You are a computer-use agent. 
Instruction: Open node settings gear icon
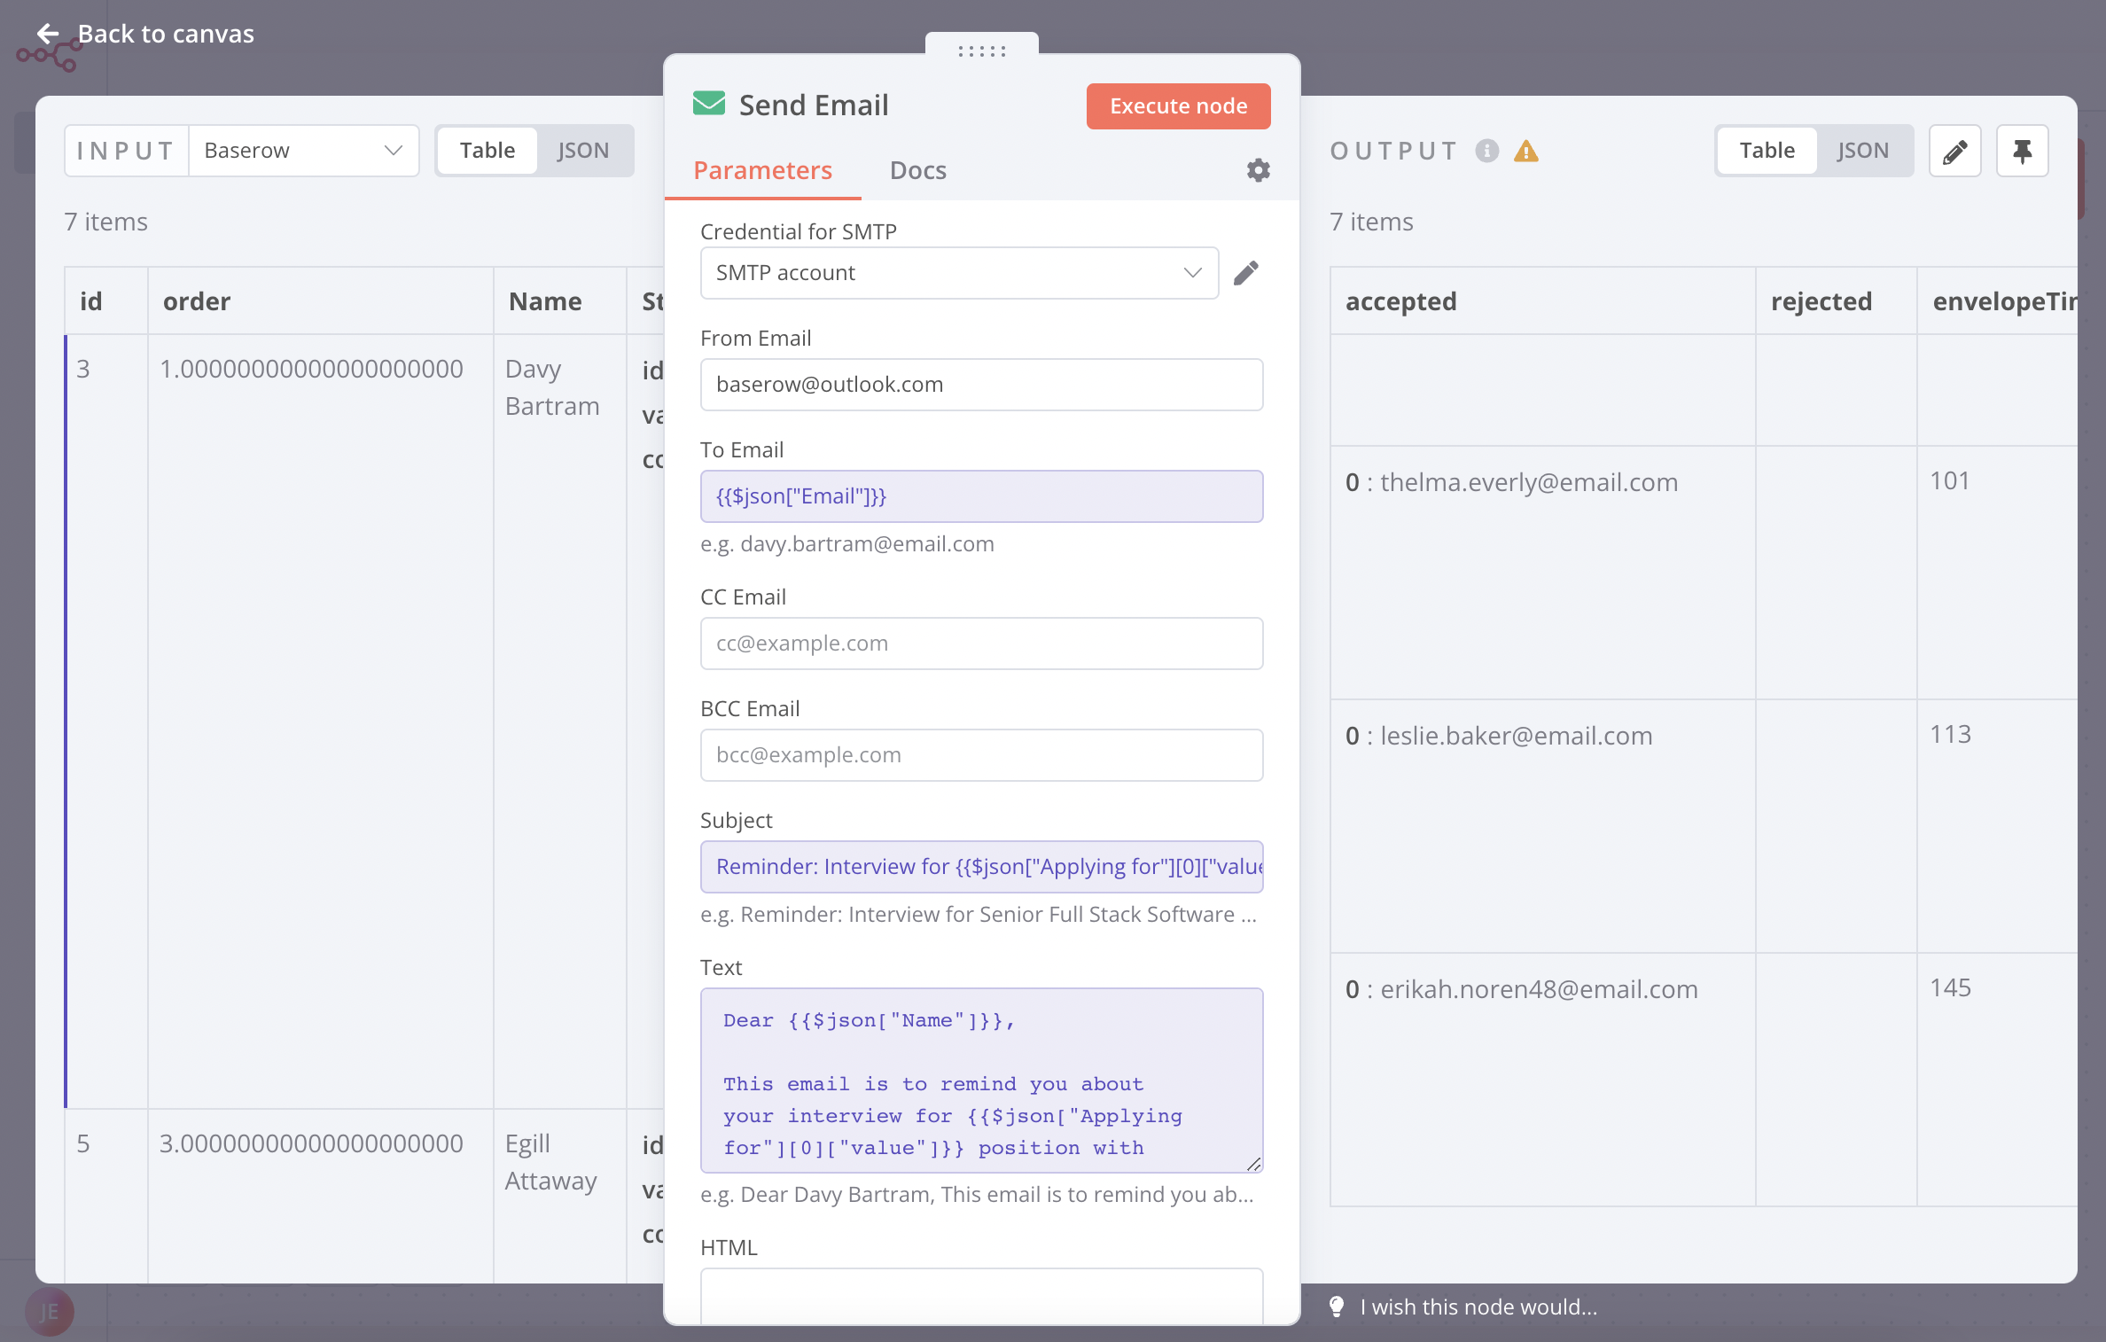click(1258, 170)
